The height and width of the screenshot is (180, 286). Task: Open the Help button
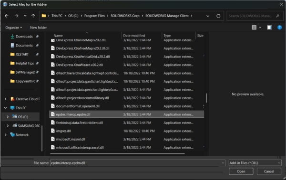click(x=279, y=28)
